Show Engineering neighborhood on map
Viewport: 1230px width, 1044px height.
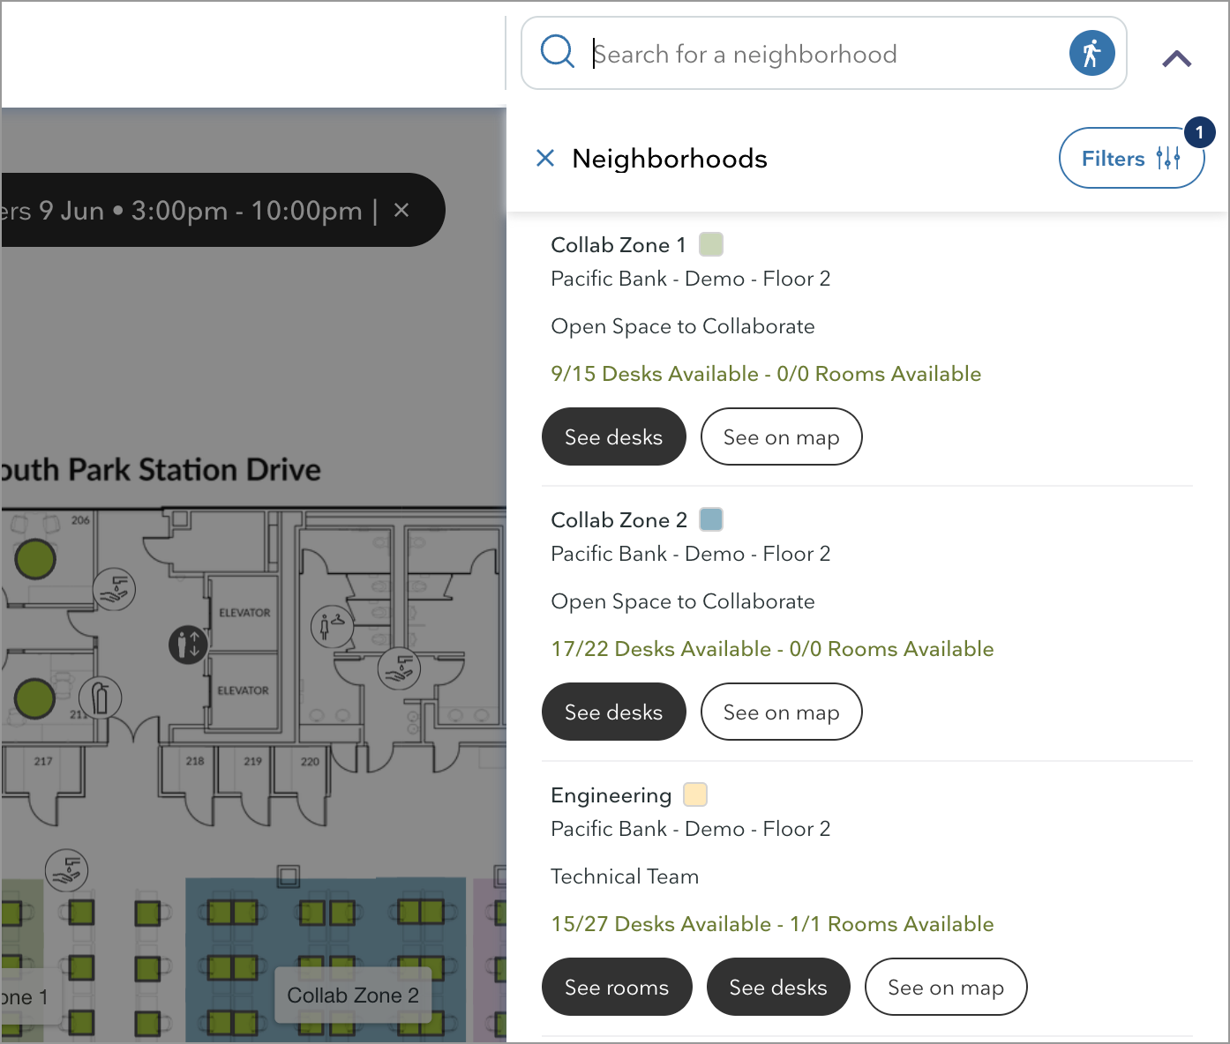pos(945,987)
